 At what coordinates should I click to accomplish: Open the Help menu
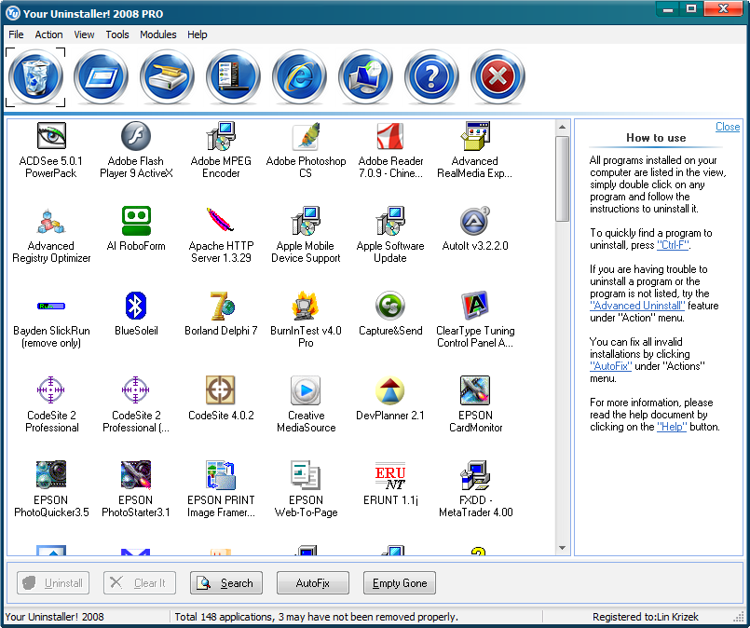click(198, 34)
